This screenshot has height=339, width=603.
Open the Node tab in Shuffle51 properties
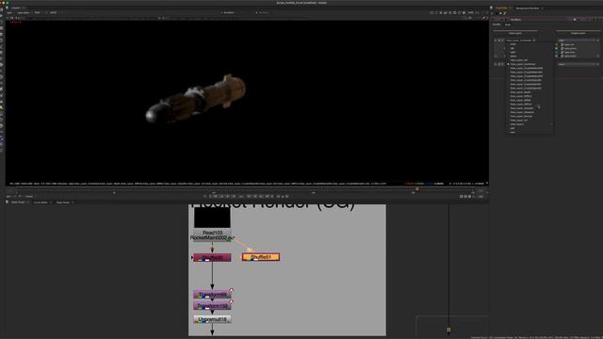[508, 24]
